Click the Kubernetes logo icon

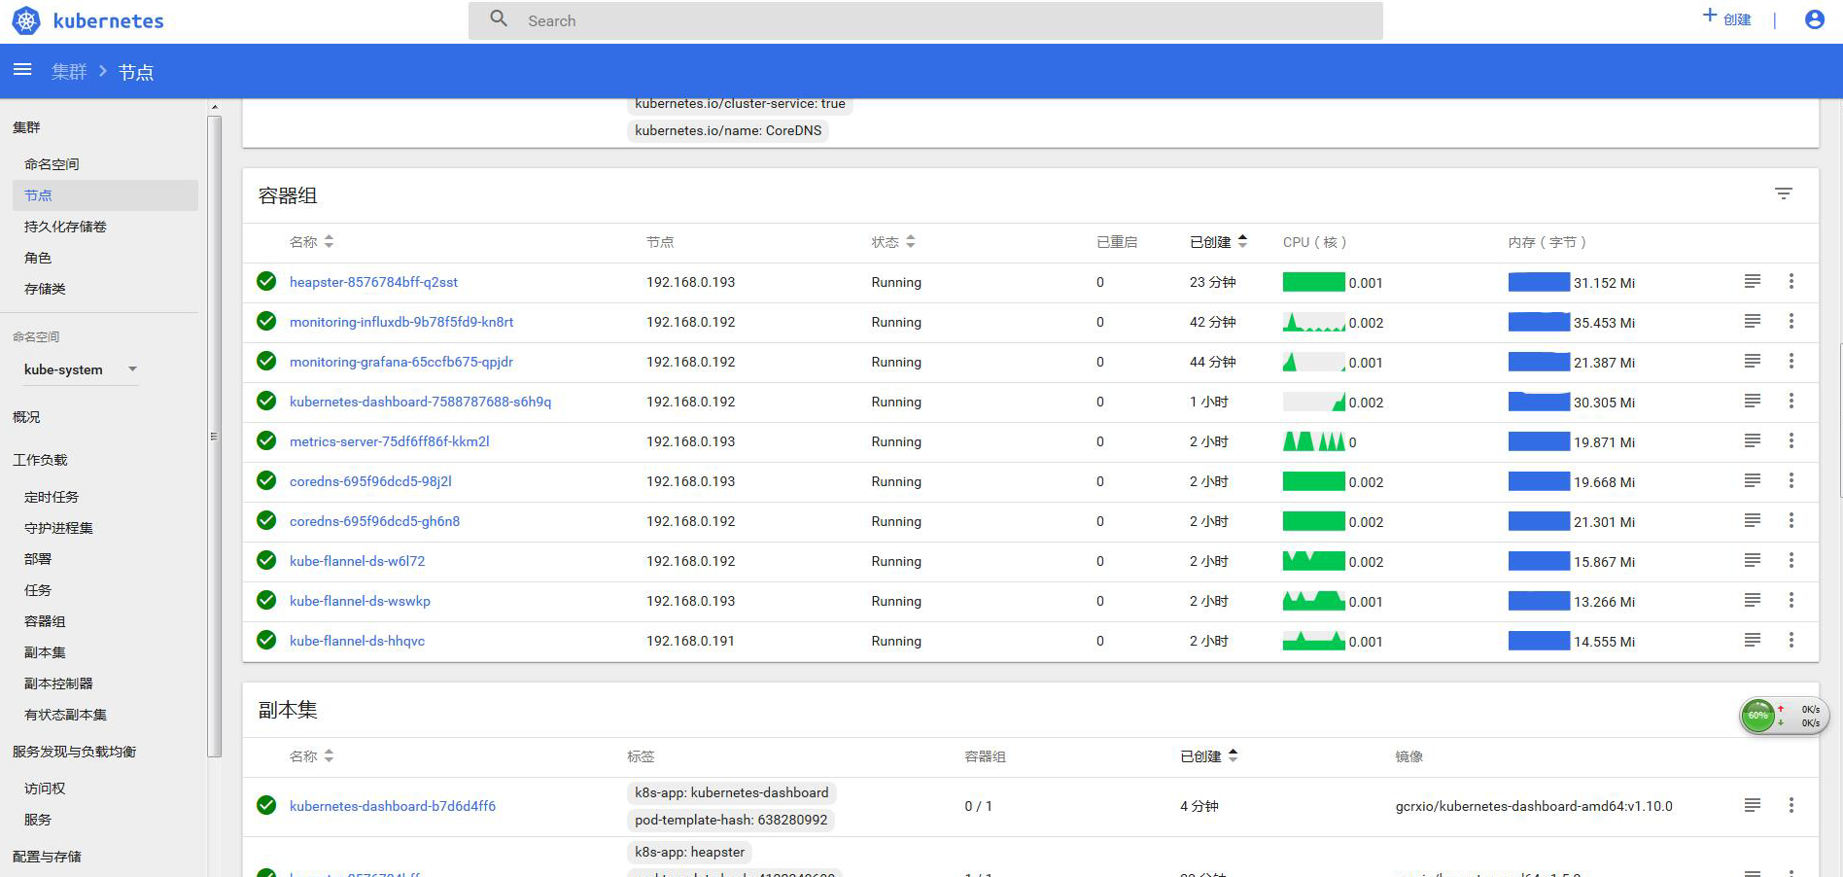pos(26,20)
